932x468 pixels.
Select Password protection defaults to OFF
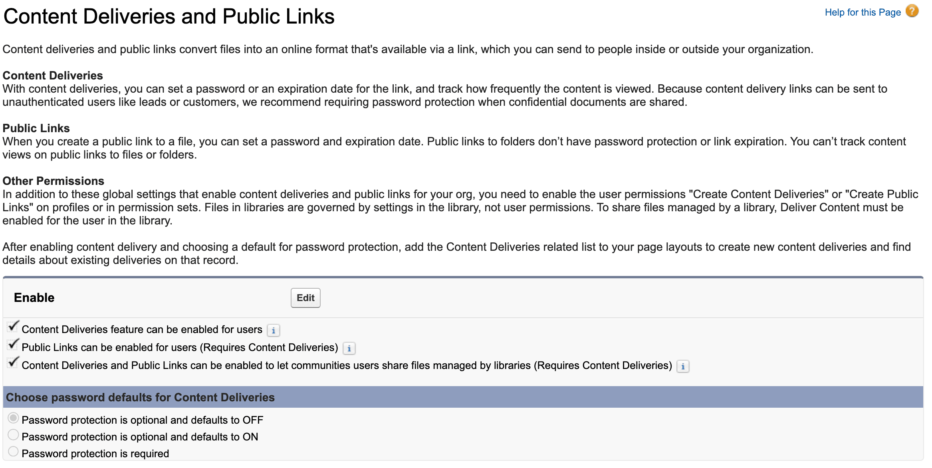(13, 418)
